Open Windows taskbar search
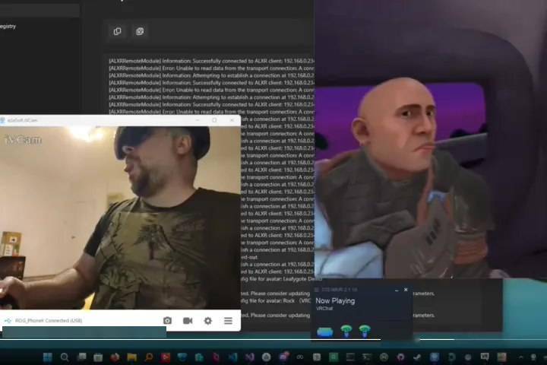This screenshot has width=547, height=365. pos(65,357)
